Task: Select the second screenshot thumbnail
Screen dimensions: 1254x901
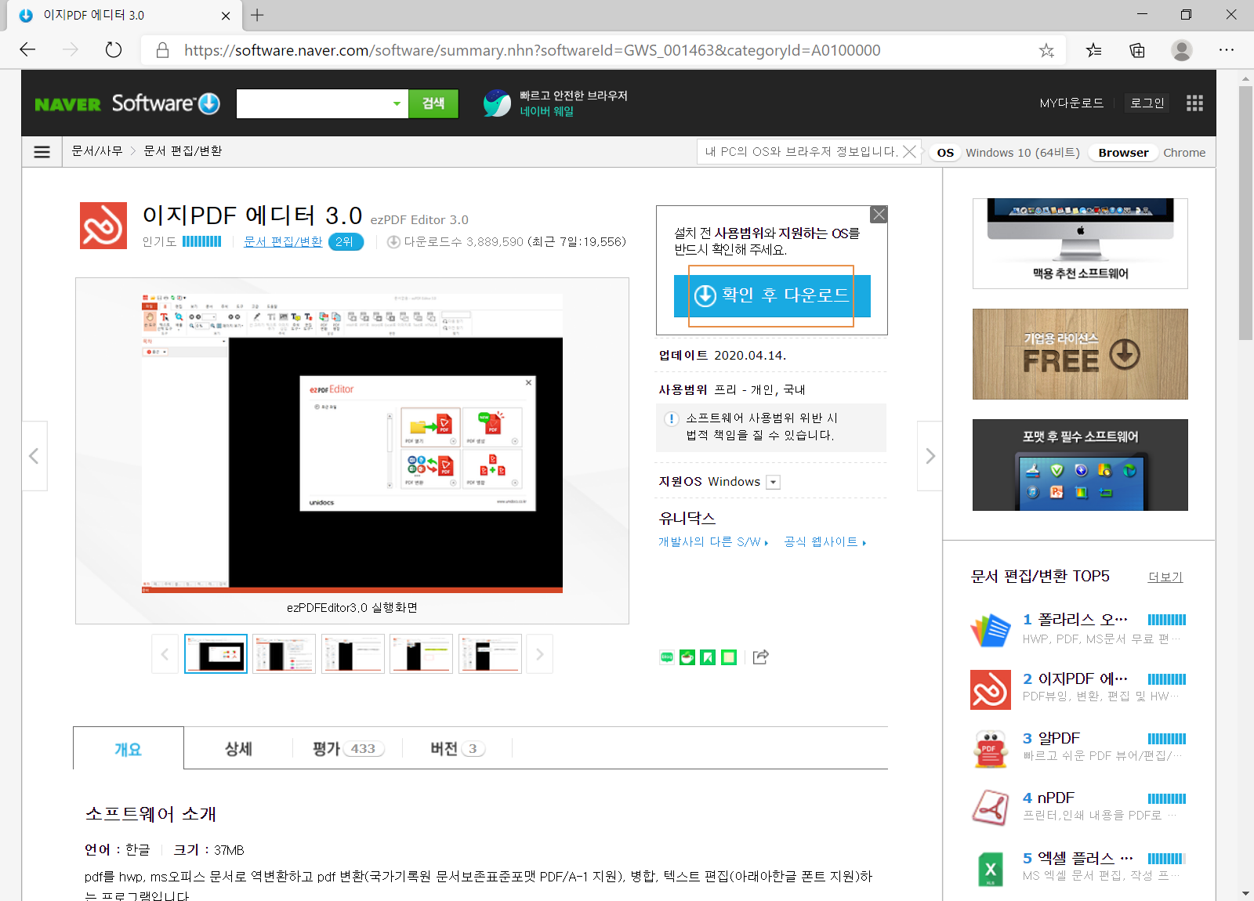Action: coord(284,654)
